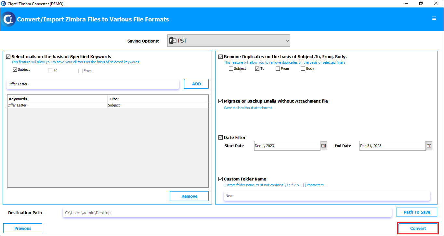Viewport: 444px width, 236px height.
Task: Click the Start Date field
Action: pos(287,146)
